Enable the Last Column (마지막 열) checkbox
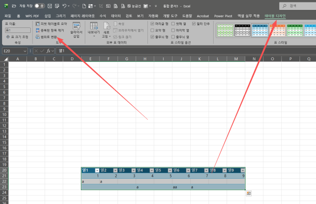Image resolution: width=316 pixels, height=204 pixels. (174, 30)
